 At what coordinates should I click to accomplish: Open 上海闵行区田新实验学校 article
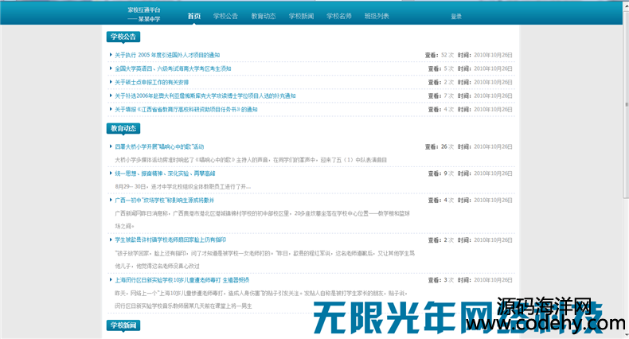[x=182, y=279]
